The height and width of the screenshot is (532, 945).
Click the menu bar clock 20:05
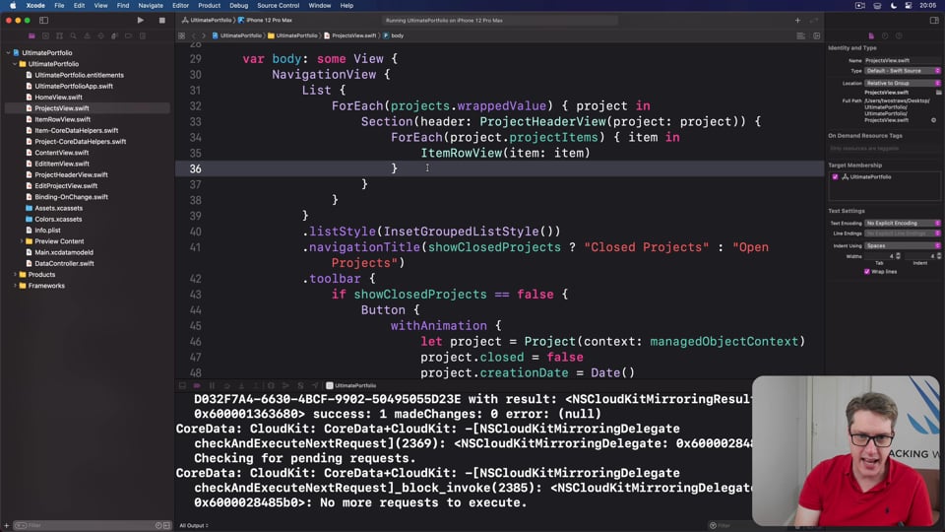[927, 6]
